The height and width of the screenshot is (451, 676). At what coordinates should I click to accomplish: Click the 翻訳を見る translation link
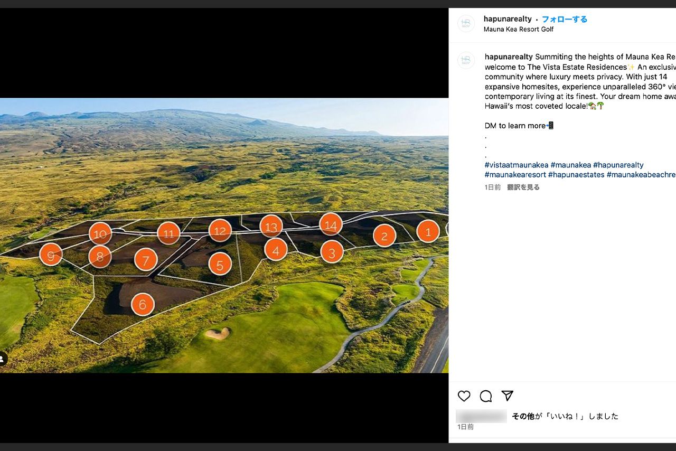coord(523,187)
